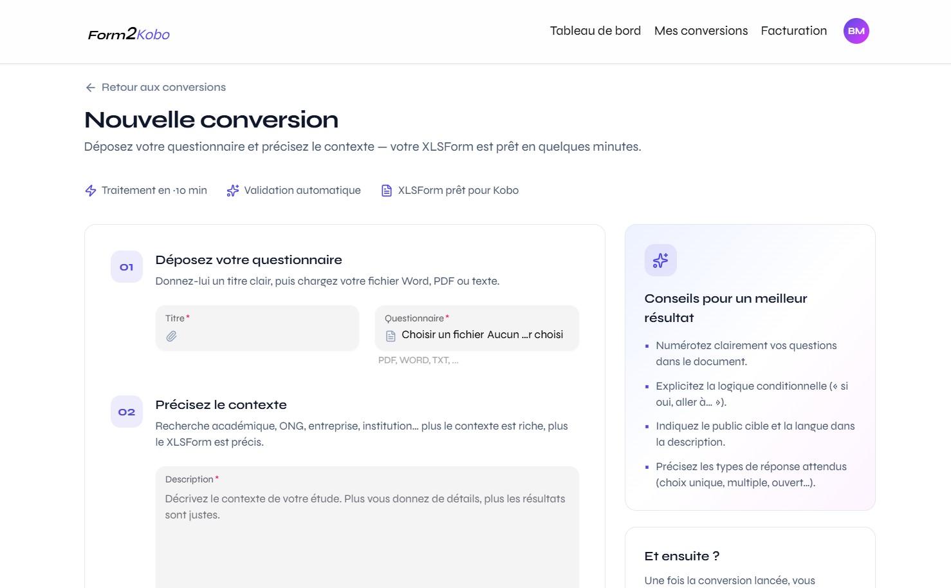Click the Questionnaire file upload field
This screenshot has width=951, height=588.
[x=476, y=328]
